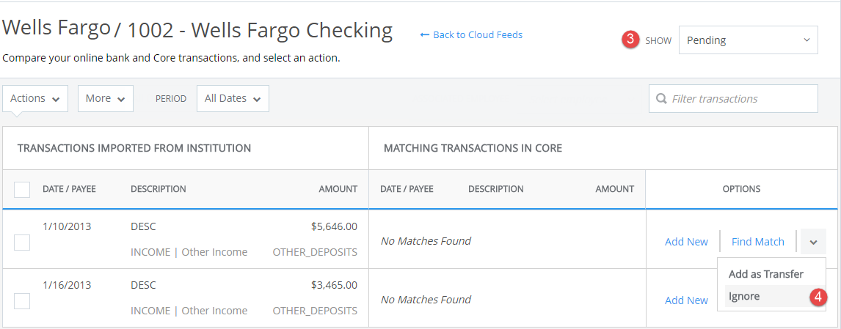
Task: Choose Add as Transfer from menu
Action: click(766, 274)
